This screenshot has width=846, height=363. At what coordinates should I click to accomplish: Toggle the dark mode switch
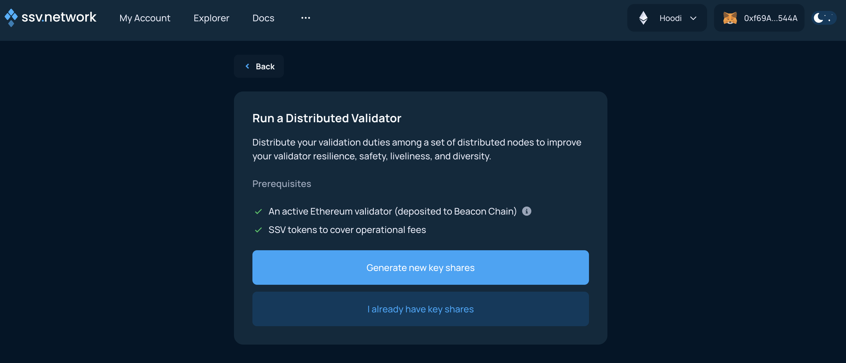coord(823,18)
